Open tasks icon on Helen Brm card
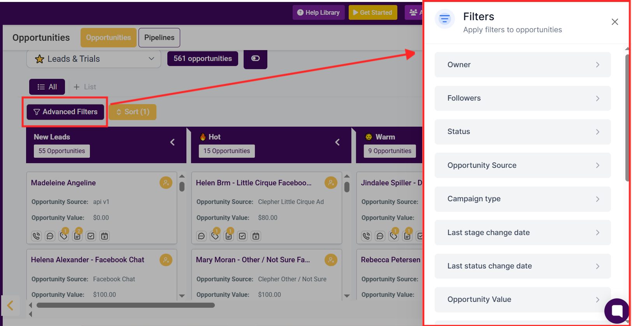The image size is (632, 326). [x=242, y=236]
